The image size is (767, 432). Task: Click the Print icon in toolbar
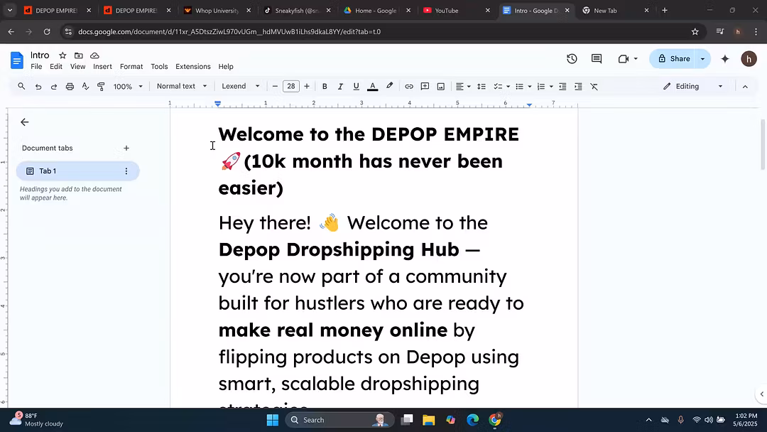pyautogui.click(x=70, y=87)
